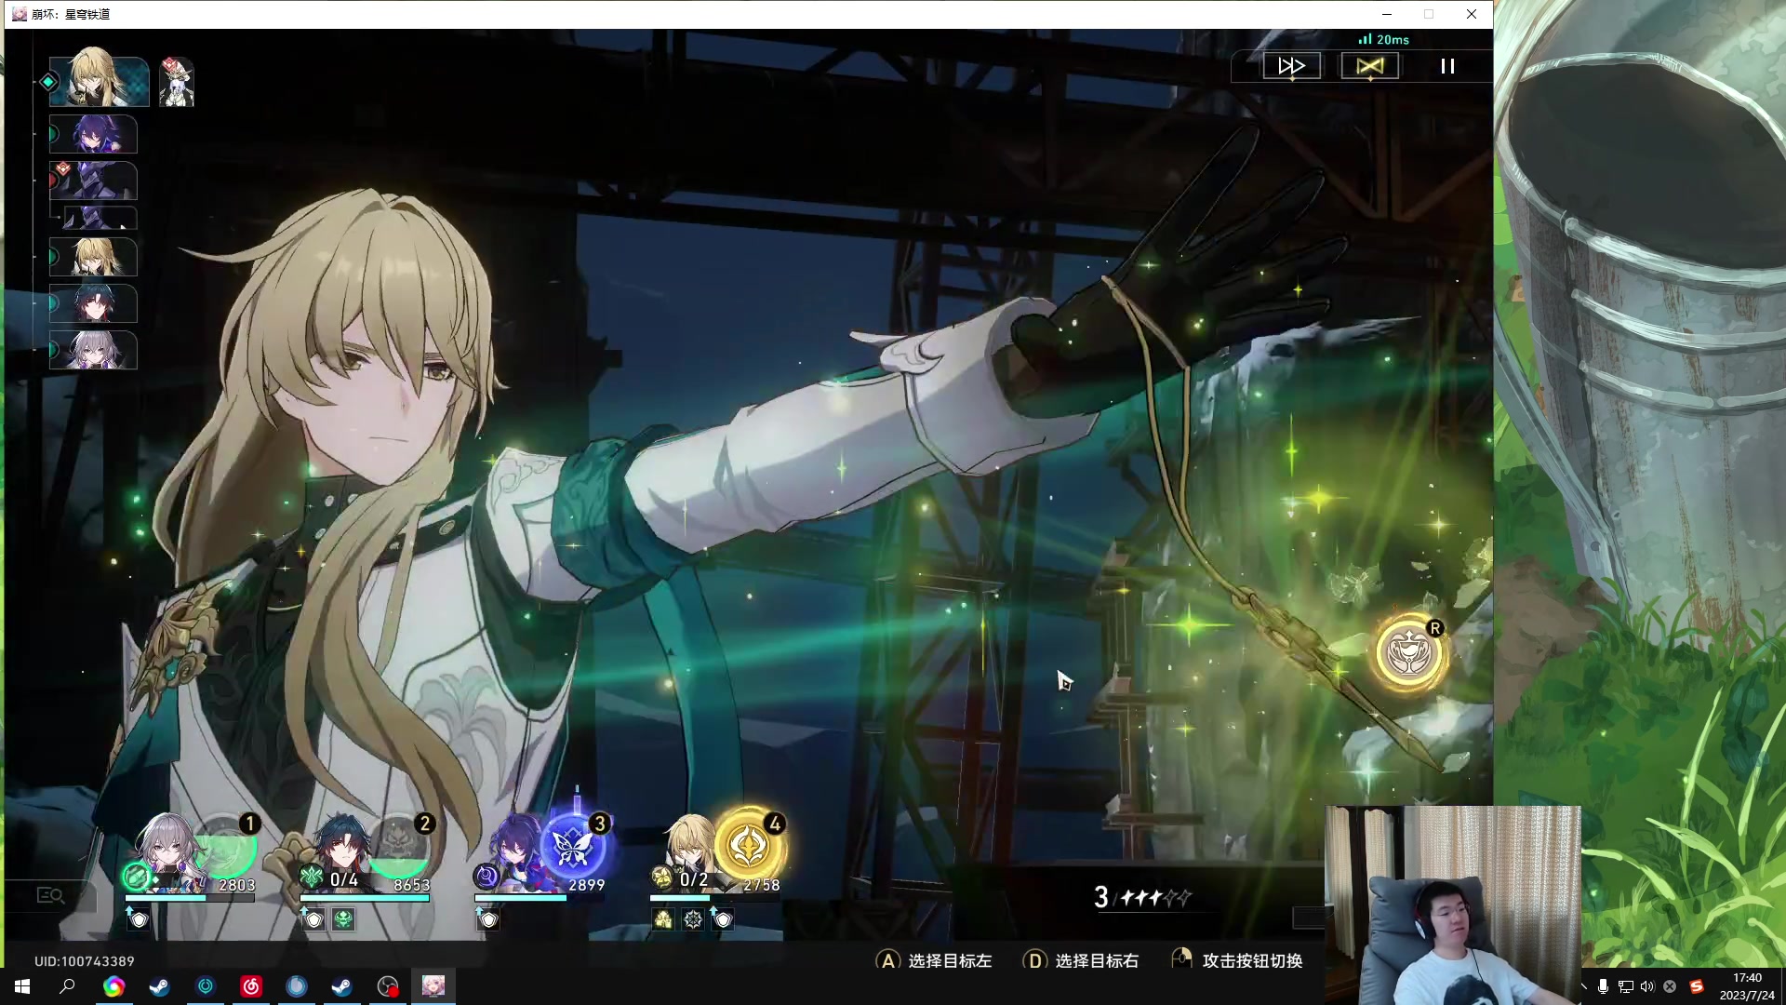Image resolution: width=1786 pixels, height=1005 pixels.
Task: Open Windows taskbar search
Action: coord(67,986)
